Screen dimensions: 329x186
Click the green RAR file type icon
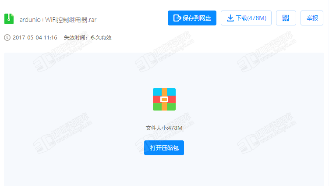[x=9, y=19]
